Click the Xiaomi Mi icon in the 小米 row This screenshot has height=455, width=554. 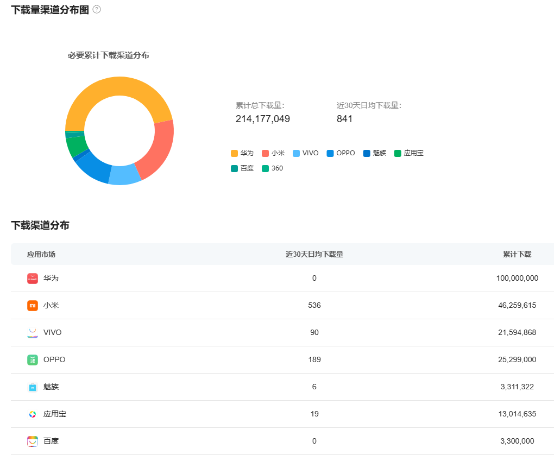point(33,305)
